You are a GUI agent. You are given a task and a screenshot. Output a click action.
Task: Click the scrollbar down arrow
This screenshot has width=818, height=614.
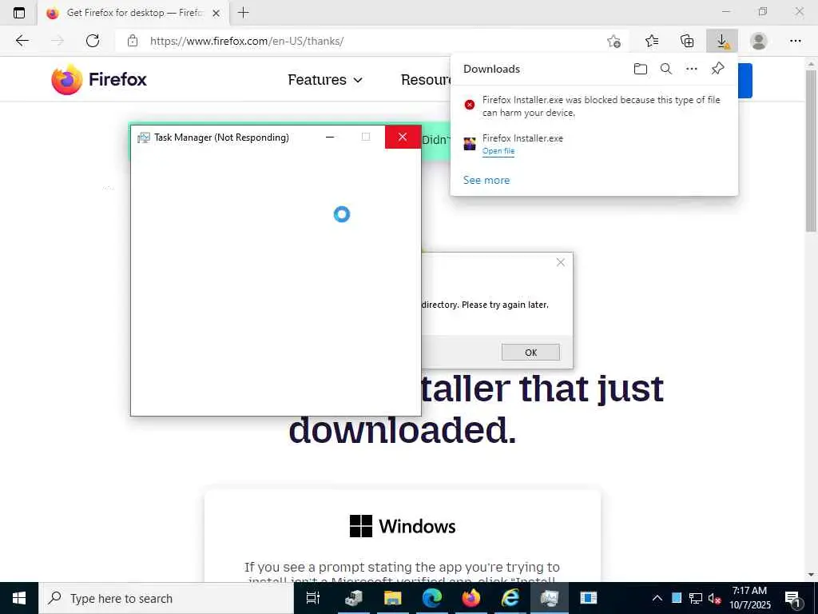(811, 575)
